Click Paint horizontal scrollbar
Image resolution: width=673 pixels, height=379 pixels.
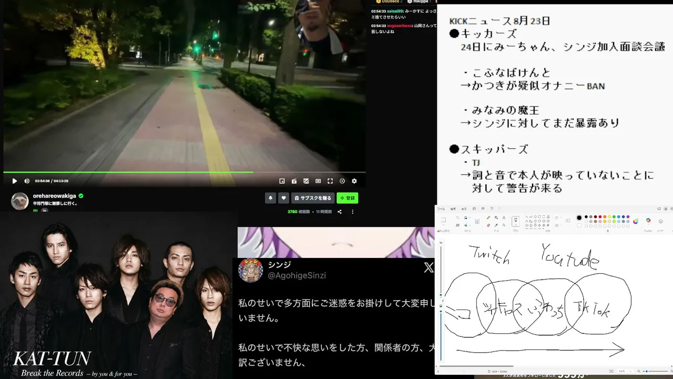click(x=476, y=366)
